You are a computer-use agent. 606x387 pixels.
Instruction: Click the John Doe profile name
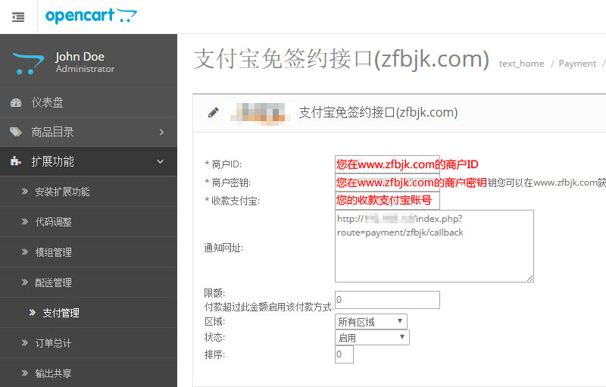80,57
